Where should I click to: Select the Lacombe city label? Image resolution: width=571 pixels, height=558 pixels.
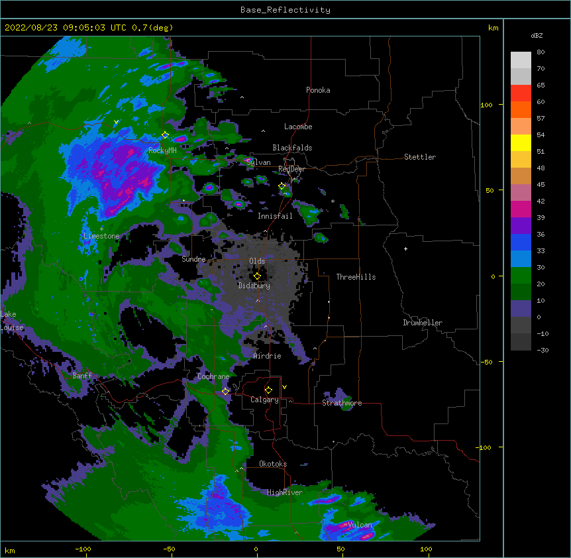coord(298,127)
